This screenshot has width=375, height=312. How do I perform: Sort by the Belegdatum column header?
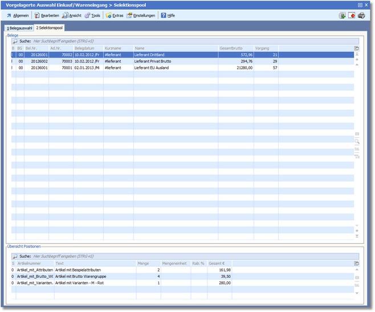click(88, 48)
